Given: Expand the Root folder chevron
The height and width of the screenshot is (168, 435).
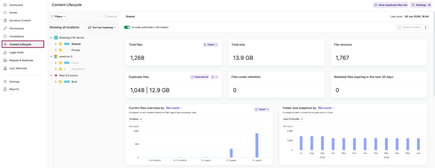Looking at the screenshot, I should tap(56, 82).
